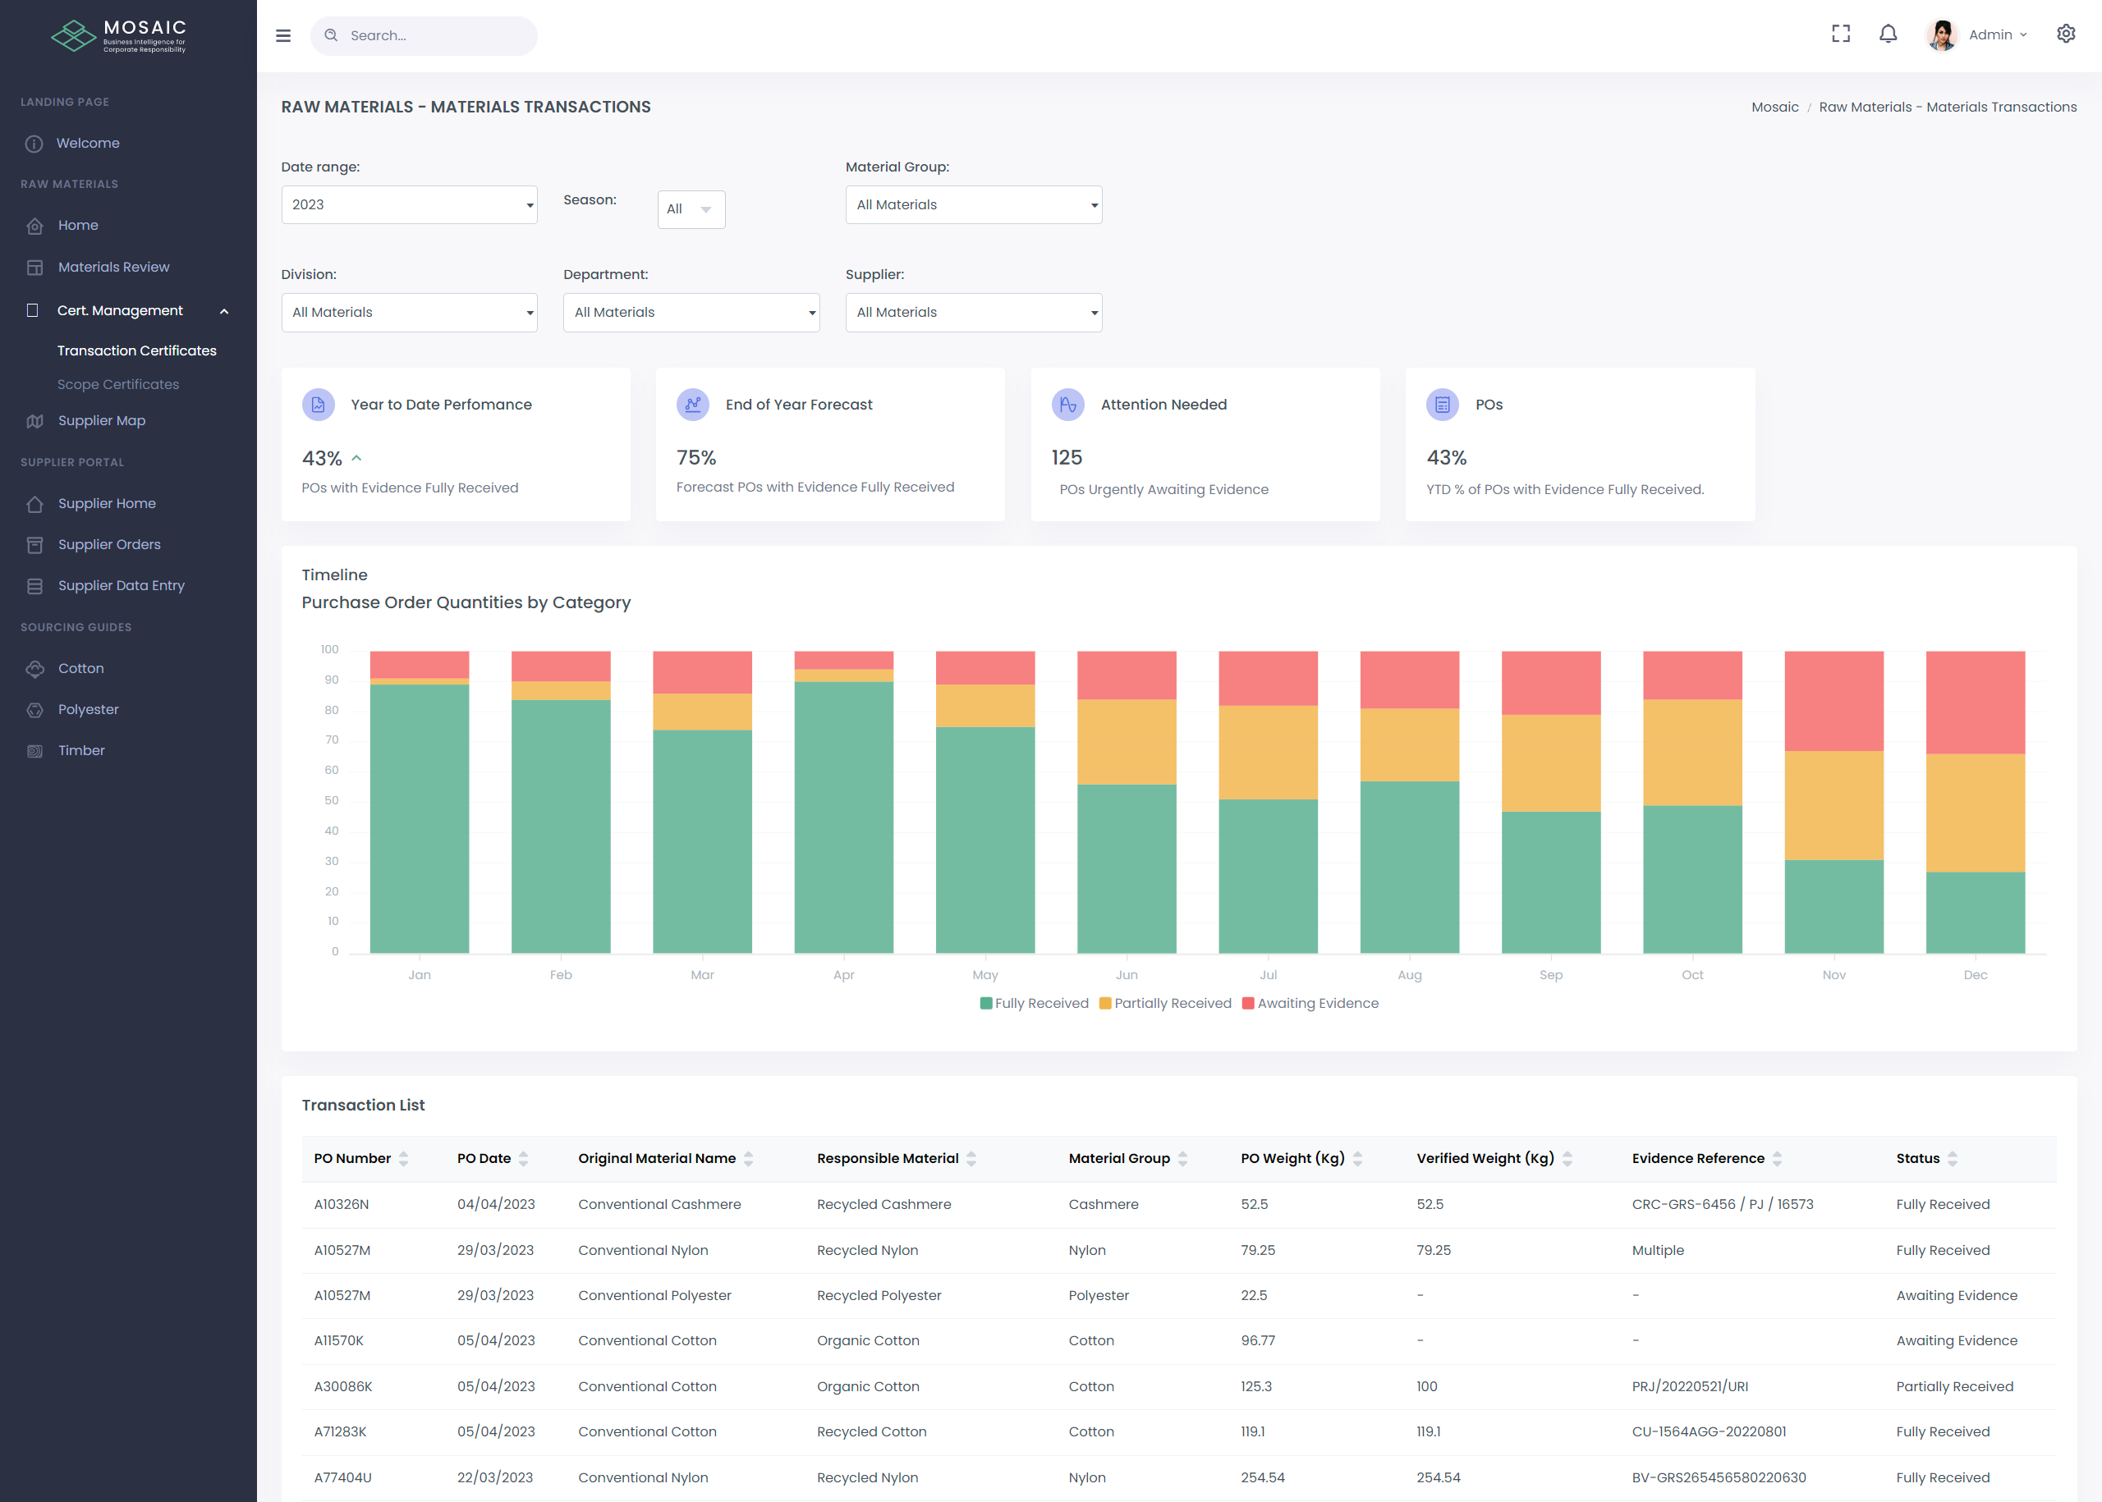Click the Attention Needed card icon
This screenshot has width=2102, height=1502.
[x=1067, y=404]
